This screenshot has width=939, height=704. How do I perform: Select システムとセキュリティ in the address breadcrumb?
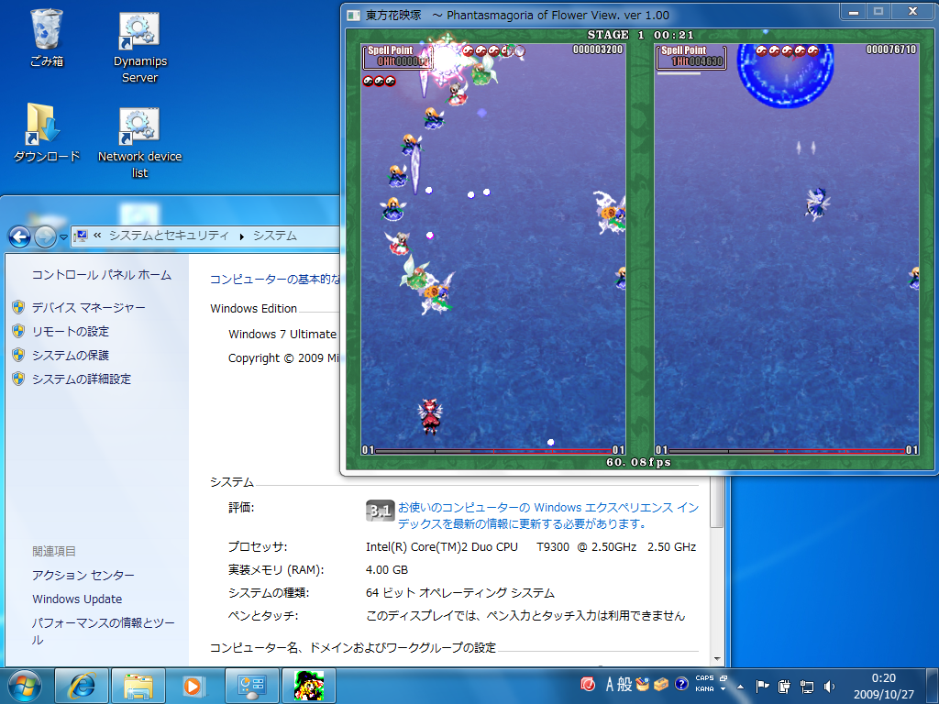point(169,236)
